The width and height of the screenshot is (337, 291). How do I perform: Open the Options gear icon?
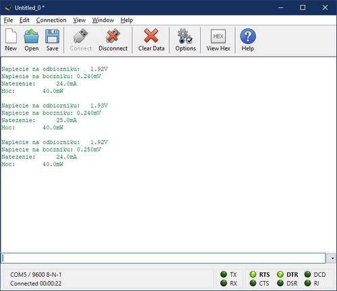(x=185, y=40)
